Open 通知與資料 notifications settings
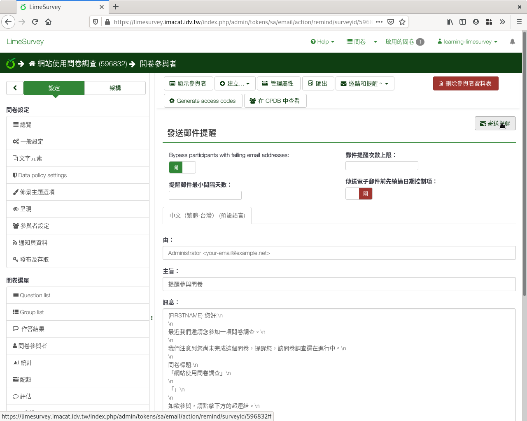This screenshot has width=527, height=421. [x=78, y=243]
